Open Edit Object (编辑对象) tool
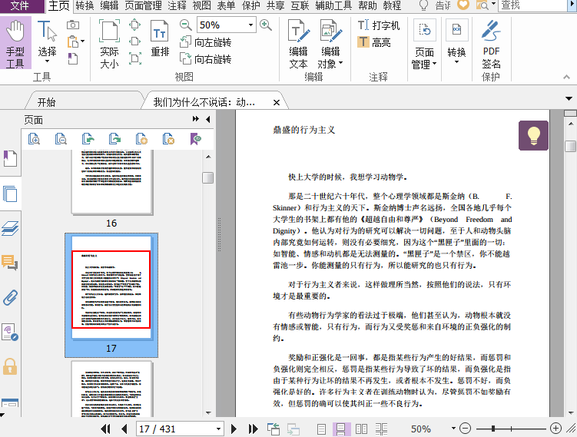The image size is (577, 437). tap(330, 44)
